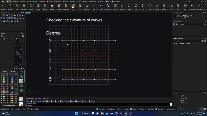The width and height of the screenshot is (207, 116).
Task: Expand the Rectangle tool flyout arrow
Action: point(125,10)
